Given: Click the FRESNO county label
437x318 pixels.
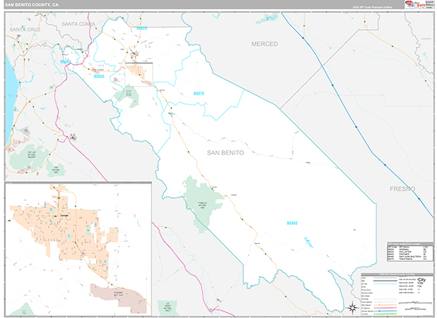Looking at the screenshot, I should click(x=401, y=188).
